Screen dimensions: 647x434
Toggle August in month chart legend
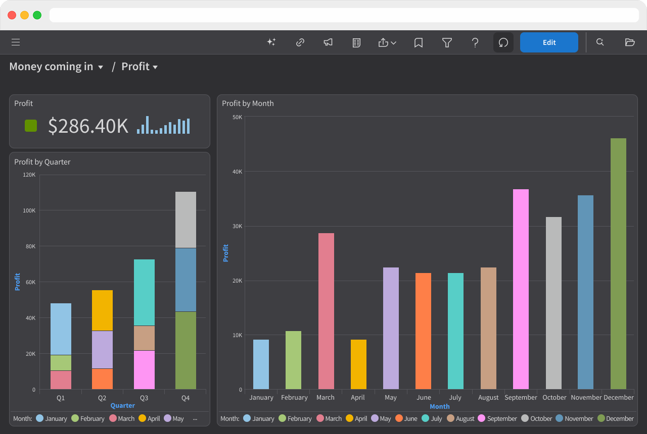[x=460, y=418]
